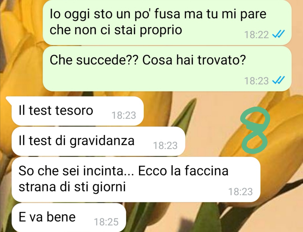
Task: Click the word "faccina" in the long message
Action: click(206, 170)
